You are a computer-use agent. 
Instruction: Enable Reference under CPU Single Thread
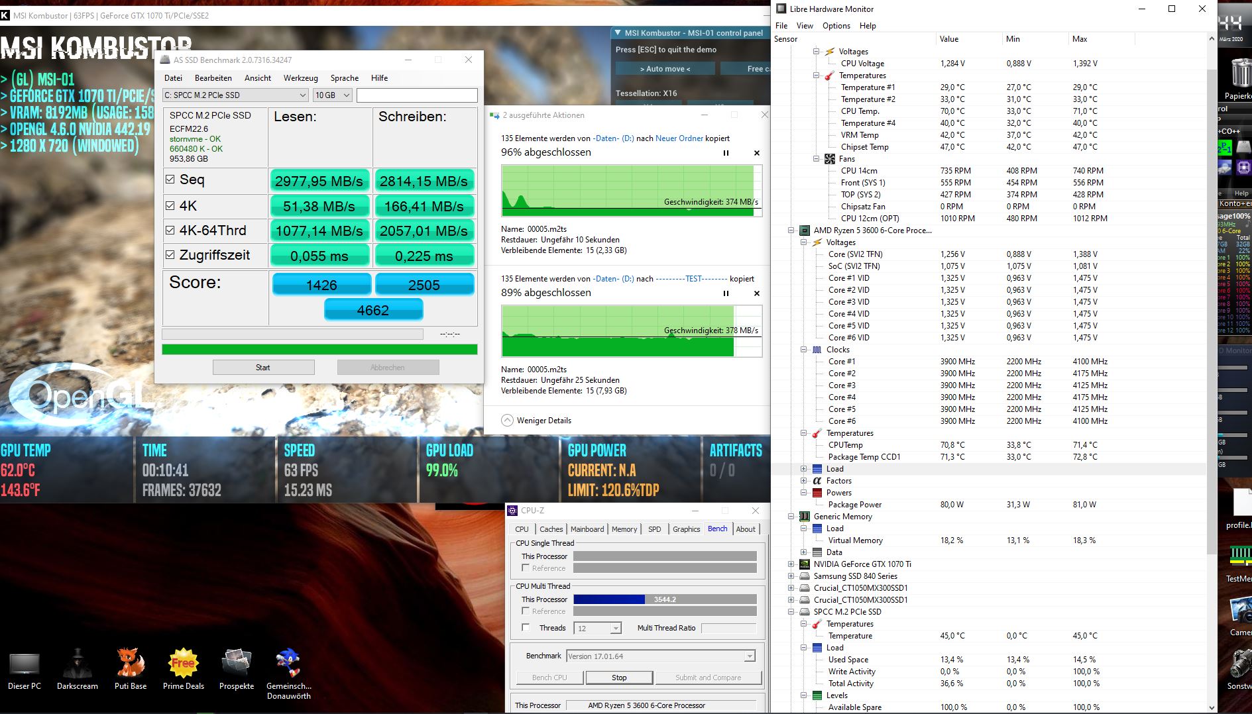click(526, 568)
